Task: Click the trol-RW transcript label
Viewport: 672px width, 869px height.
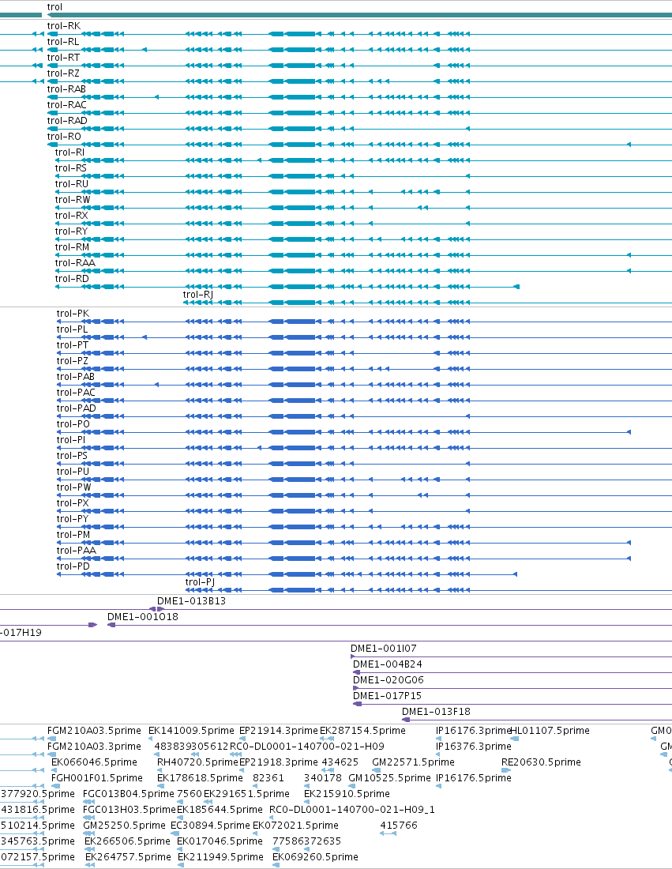Action: click(x=73, y=200)
